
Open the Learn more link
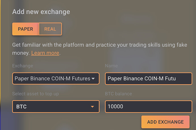(x=45, y=53)
